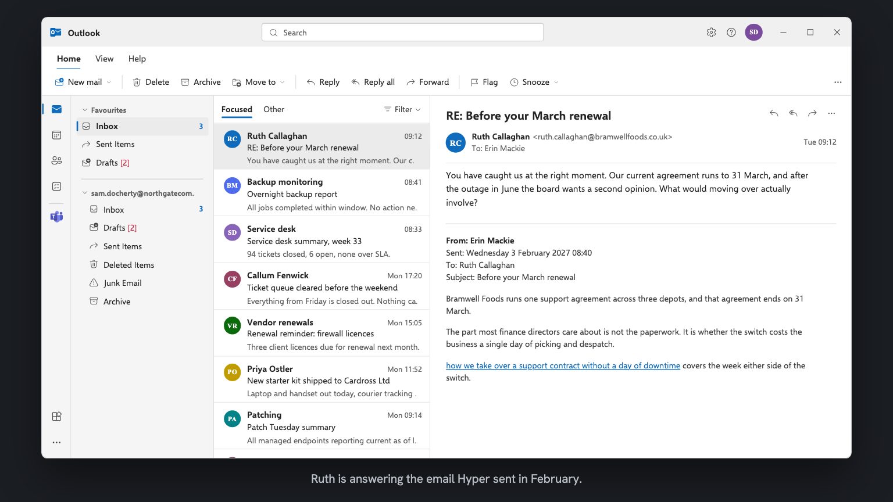
Task: Open the Snooze dropdown
Action: point(534,83)
